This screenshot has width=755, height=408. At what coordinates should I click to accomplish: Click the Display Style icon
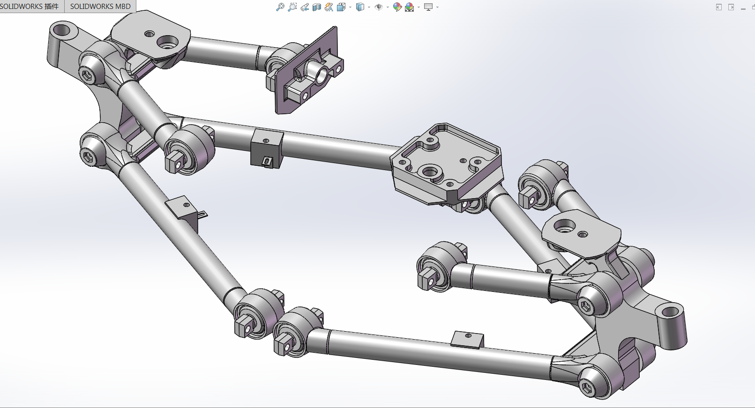tap(360, 7)
